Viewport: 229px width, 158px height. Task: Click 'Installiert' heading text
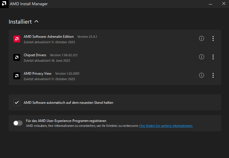(20, 22)
